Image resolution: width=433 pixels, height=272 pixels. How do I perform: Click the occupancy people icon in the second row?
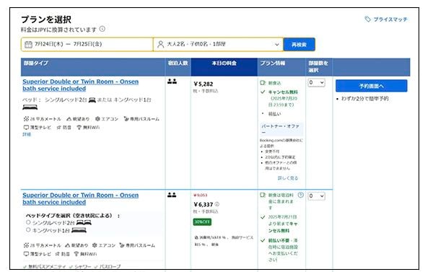(172, 195)
